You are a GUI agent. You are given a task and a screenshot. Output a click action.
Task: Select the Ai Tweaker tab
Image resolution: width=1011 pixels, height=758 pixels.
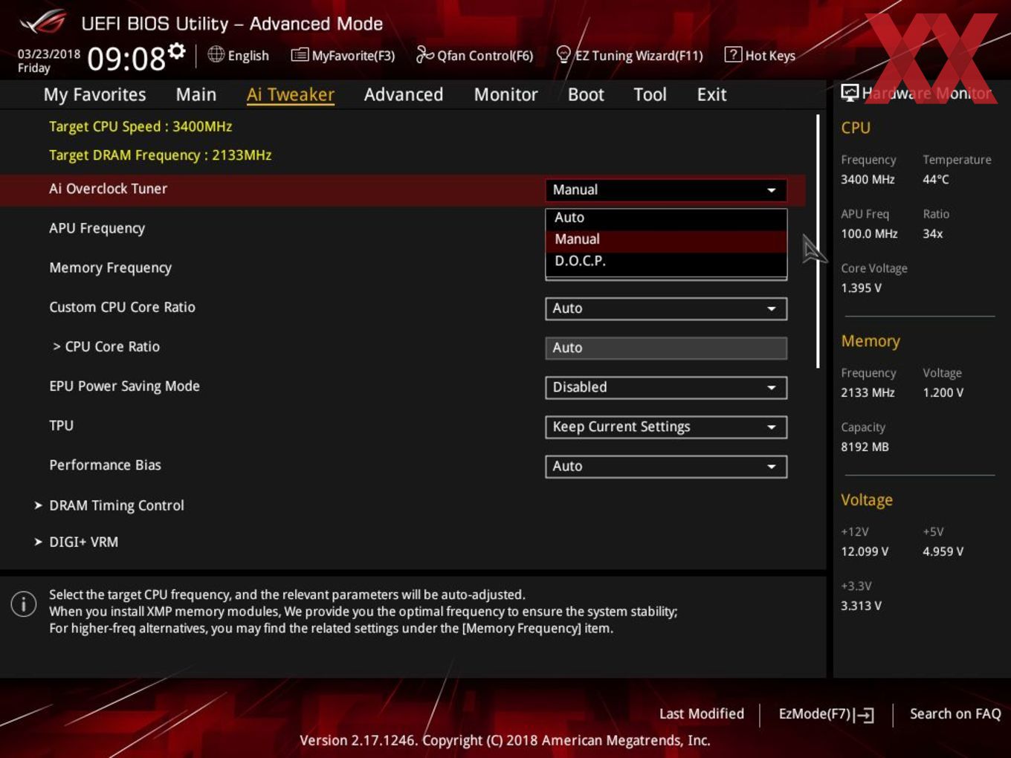[291, 94]
